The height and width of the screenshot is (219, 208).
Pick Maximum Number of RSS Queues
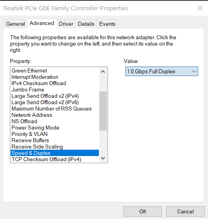55,109
